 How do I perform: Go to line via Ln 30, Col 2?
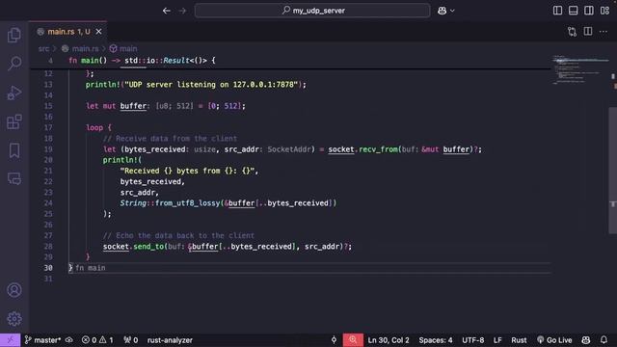click(x=389, y=340)
